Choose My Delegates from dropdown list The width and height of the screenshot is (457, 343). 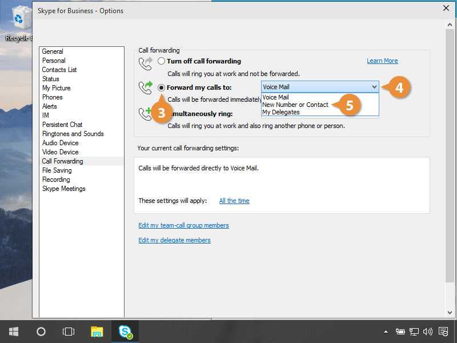coord(281,112)
